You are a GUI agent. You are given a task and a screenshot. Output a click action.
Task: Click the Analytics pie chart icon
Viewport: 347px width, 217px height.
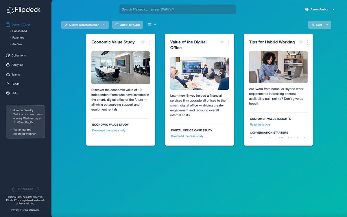point(8,65)
